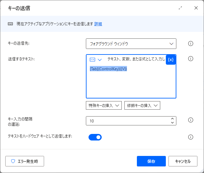Click shield icon on エラー発生時 button
The image size is (204, 173).
(13, 161)
